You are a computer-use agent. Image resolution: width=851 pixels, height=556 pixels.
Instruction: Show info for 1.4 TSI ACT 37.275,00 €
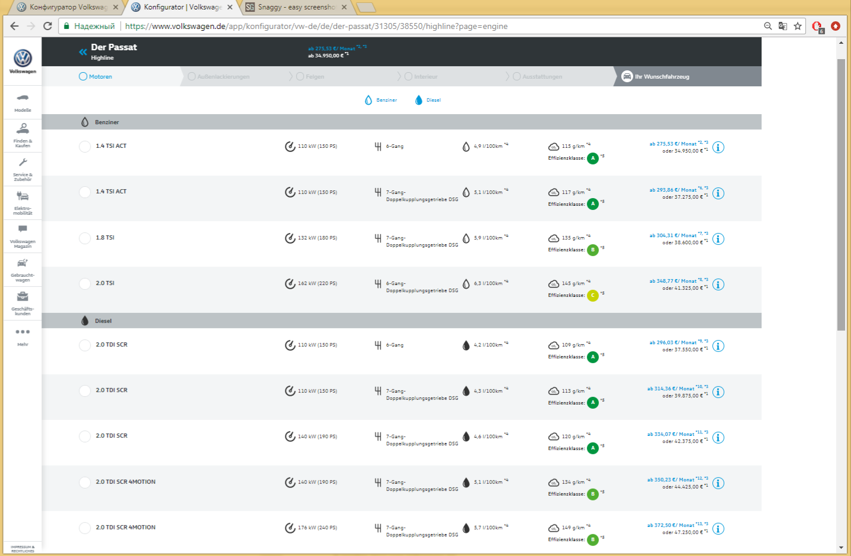[718, 193]
